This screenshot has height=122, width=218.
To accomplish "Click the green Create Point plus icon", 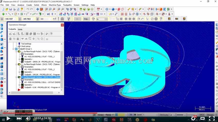I will 3,14.
